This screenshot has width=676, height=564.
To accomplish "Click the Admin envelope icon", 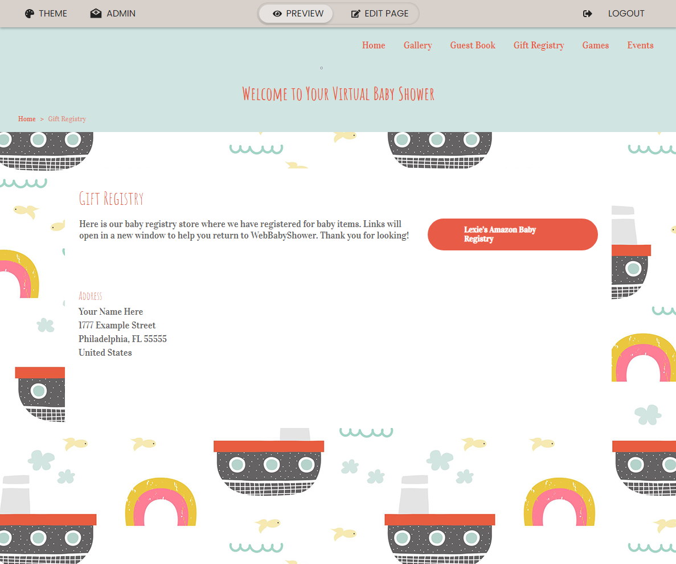I will (96, 13).
